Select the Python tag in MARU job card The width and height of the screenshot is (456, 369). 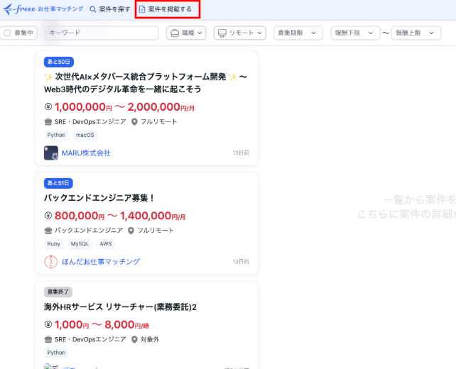point(56,135)
